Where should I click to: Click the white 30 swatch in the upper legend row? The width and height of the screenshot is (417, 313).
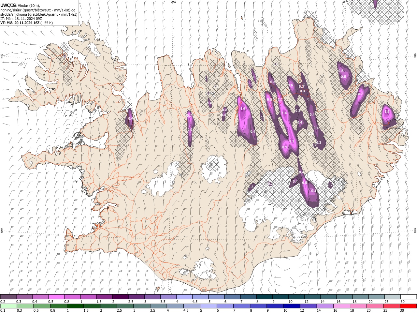point(409,297)
